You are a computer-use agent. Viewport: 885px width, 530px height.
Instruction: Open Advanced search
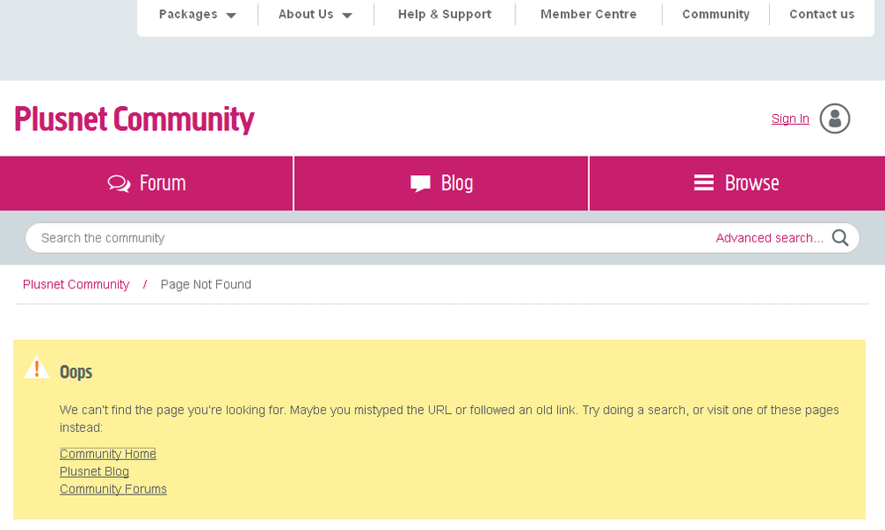click(x=770, y=237)
